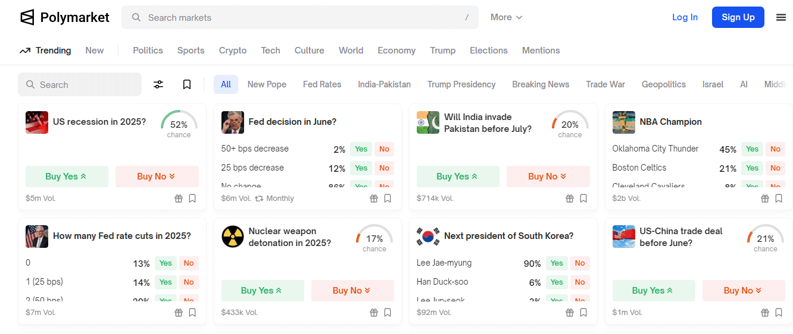The width and height of the screenshot is (793, 334).
Task: Click the Log In link
Action: pyautogui.click(x=685, y=17)
